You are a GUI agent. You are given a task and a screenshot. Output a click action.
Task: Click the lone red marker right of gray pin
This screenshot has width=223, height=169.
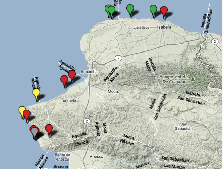[49, 128]
